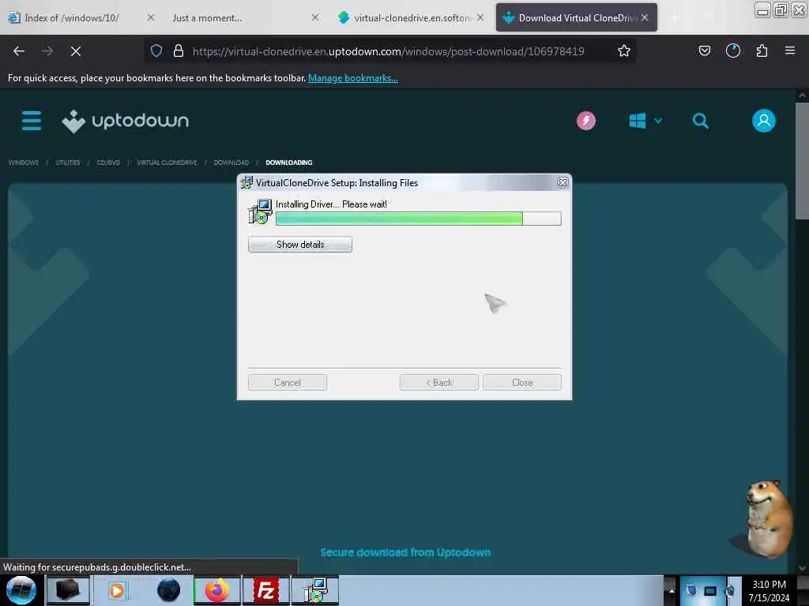This screenshot has width=809, height=606.
Task: Open the user account profile icon
Action: pyautogui.click(x=764, y=121)
